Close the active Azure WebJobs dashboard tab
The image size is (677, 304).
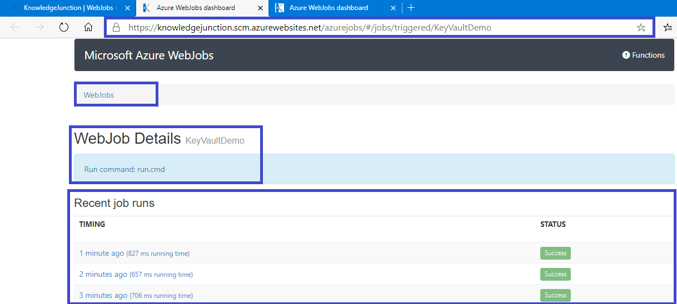click(x=260, y=8)
